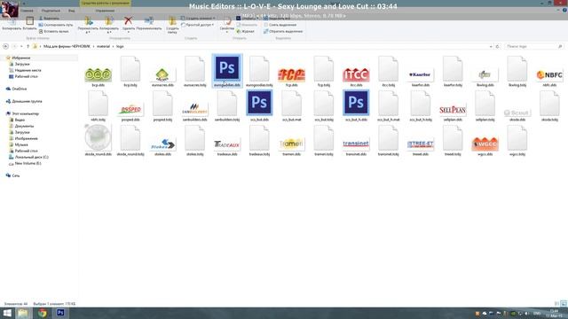Click Мод для фирмы ЧЕРНОВИК in the breadcrumb
The height and width of the screenshot is (319, 568).
click(x=67, y=46)
